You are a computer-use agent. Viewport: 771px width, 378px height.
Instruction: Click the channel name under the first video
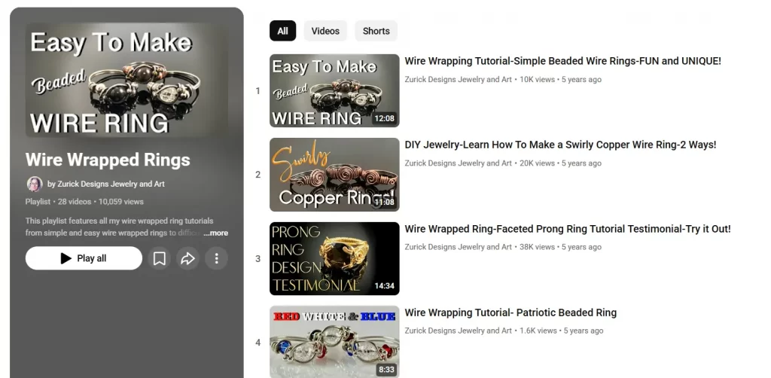click(458, 79)
